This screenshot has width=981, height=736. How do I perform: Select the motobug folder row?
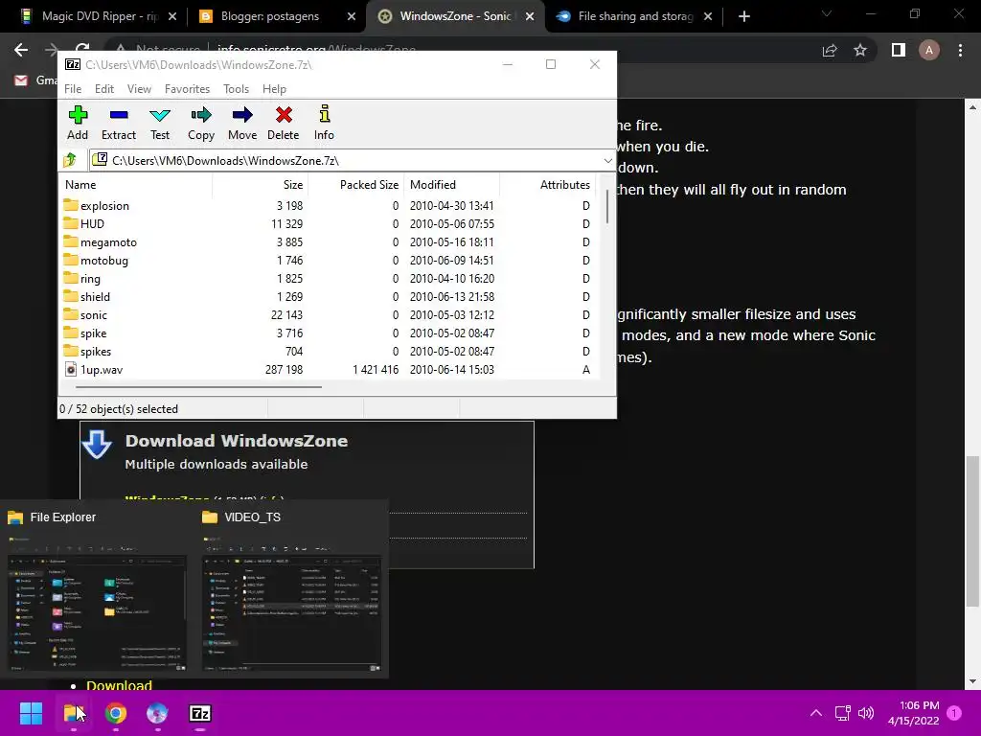[x=330, y=261]
